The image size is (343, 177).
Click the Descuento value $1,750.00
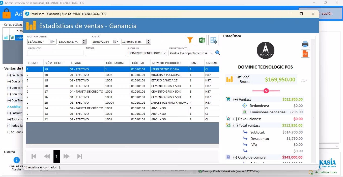295,139
